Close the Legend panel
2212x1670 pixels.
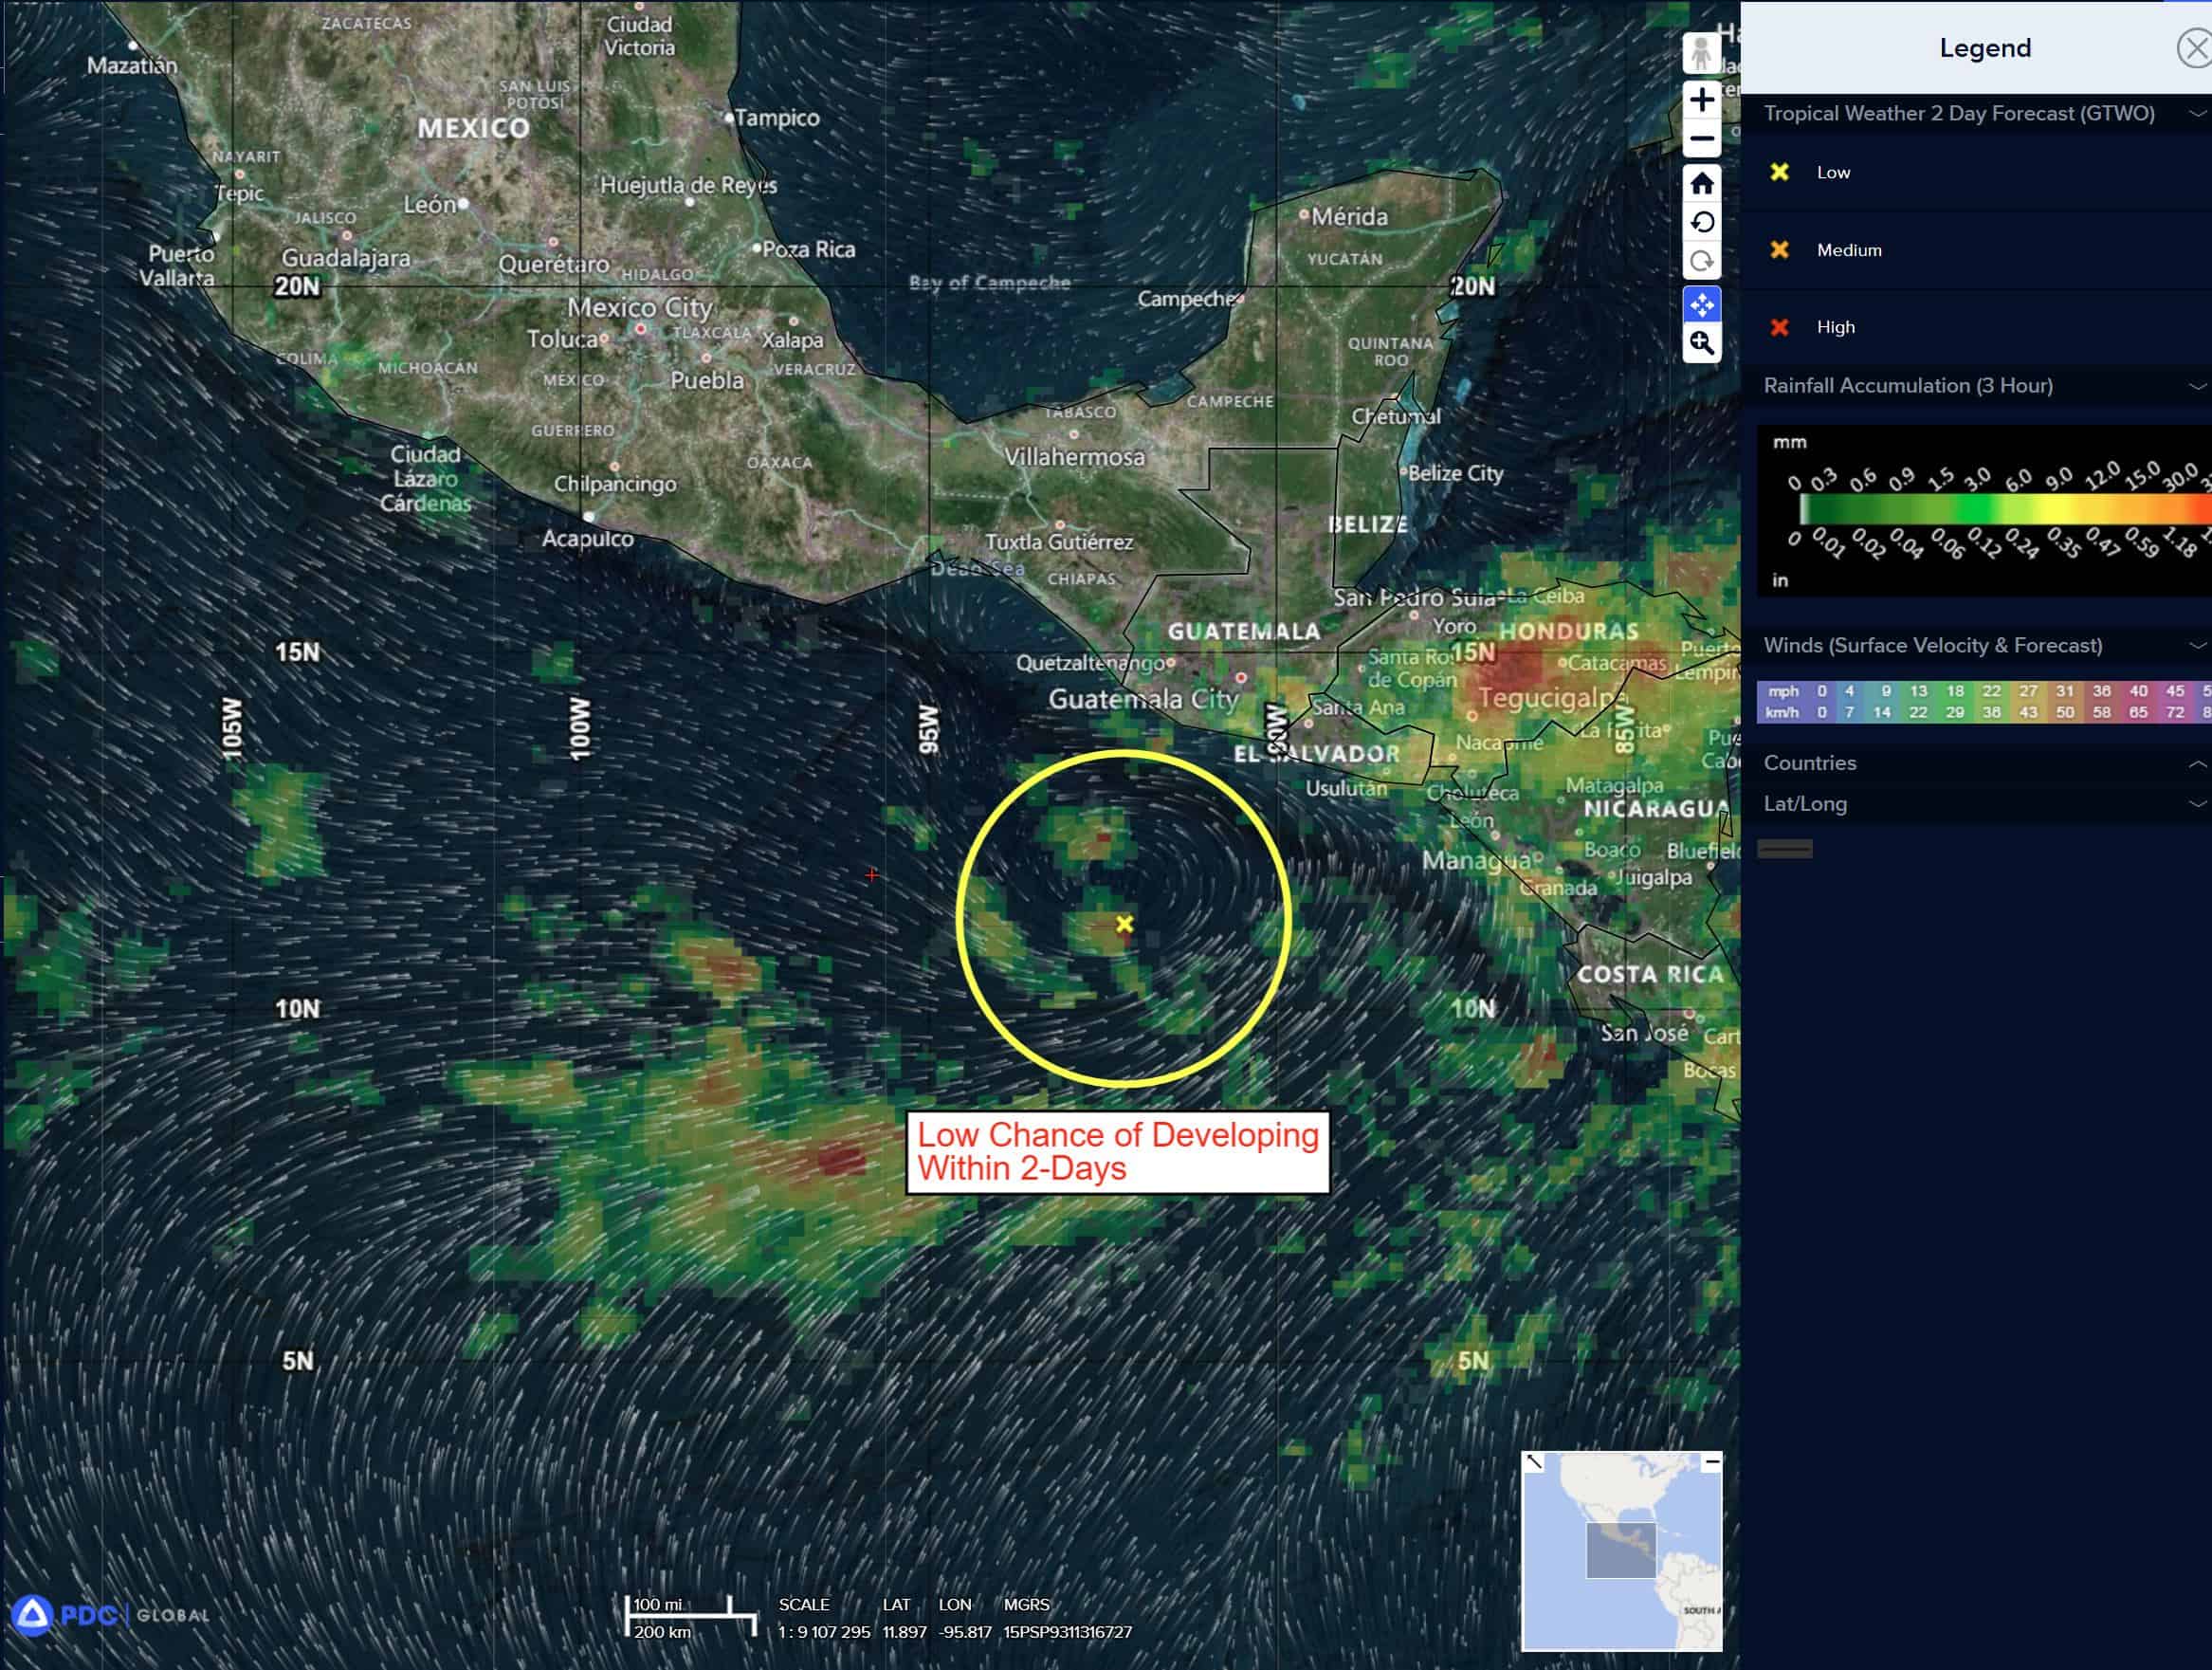pyautogui.click(x=2195, y=48)
